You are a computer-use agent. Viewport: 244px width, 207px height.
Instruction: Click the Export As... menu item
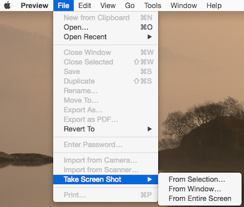click(x=106, y=110)
